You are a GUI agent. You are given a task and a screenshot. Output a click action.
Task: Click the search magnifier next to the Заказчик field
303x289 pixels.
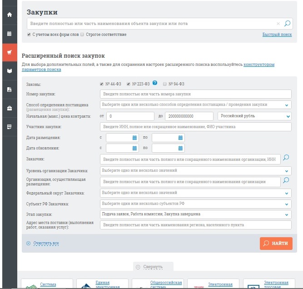pos(286,158)
